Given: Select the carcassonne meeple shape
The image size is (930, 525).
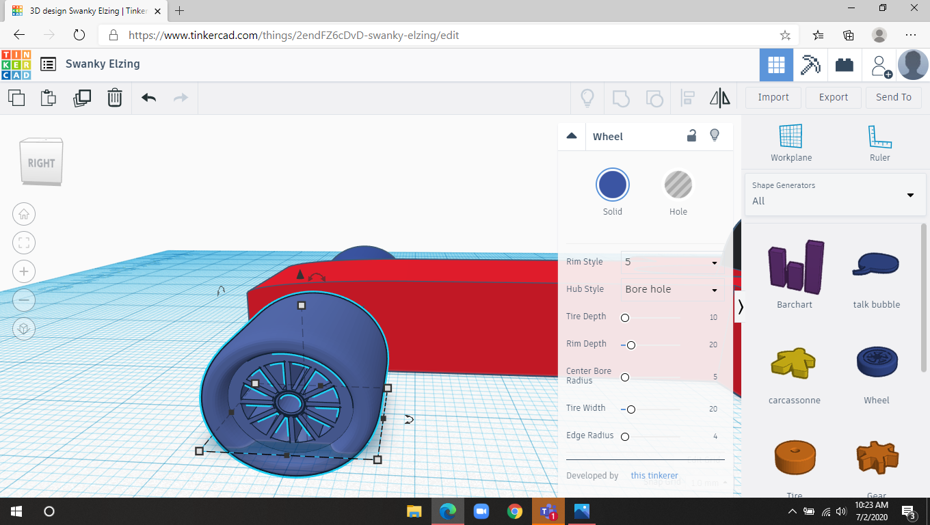Looking at the screenshot, I should (x=795, y=375).
